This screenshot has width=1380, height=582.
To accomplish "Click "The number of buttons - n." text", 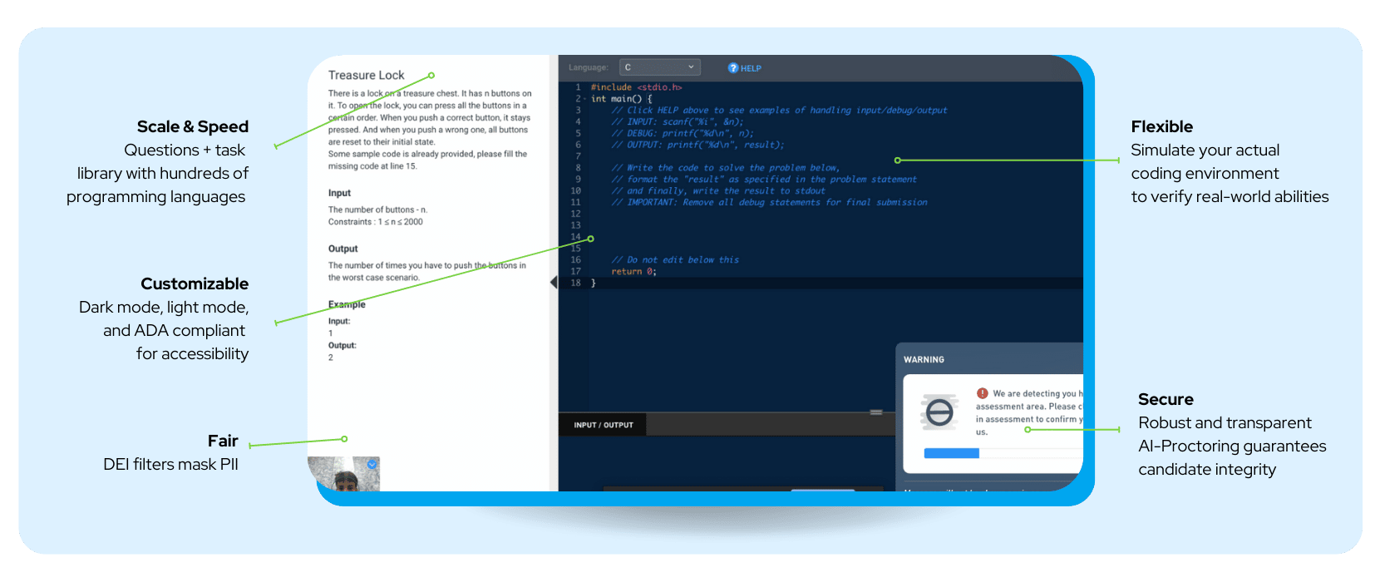I will coord(377,210).
